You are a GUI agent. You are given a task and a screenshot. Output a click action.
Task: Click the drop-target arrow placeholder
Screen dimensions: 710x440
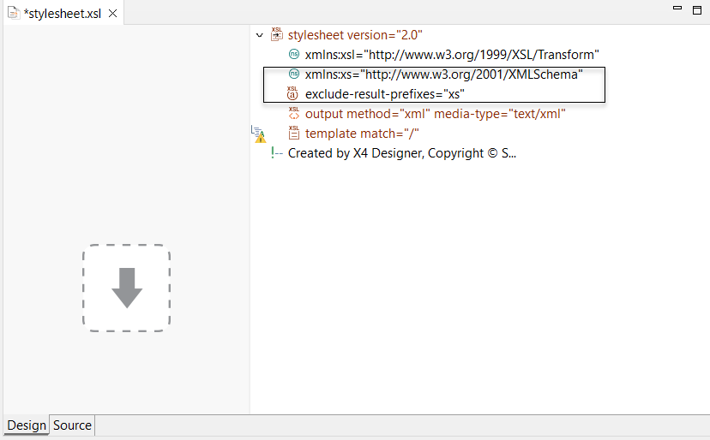pyautogui.click(x=127, y=288)
